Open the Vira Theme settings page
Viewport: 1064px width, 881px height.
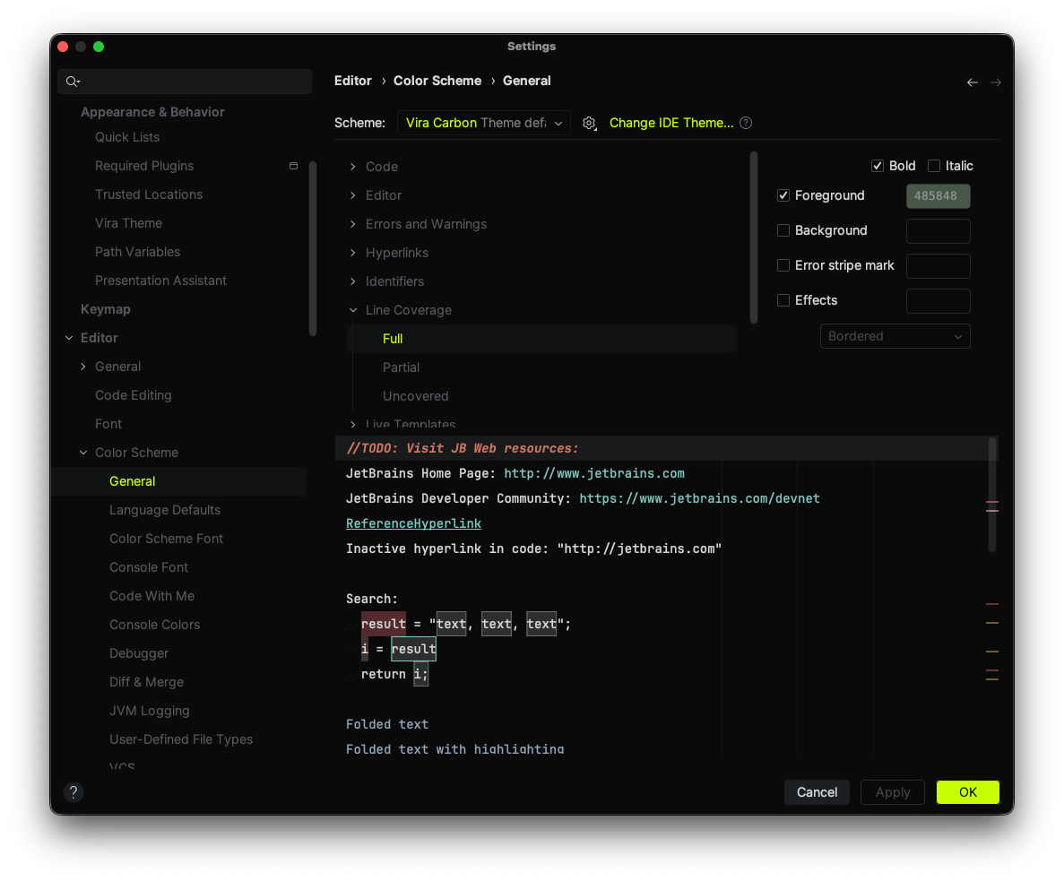(128, 223)
